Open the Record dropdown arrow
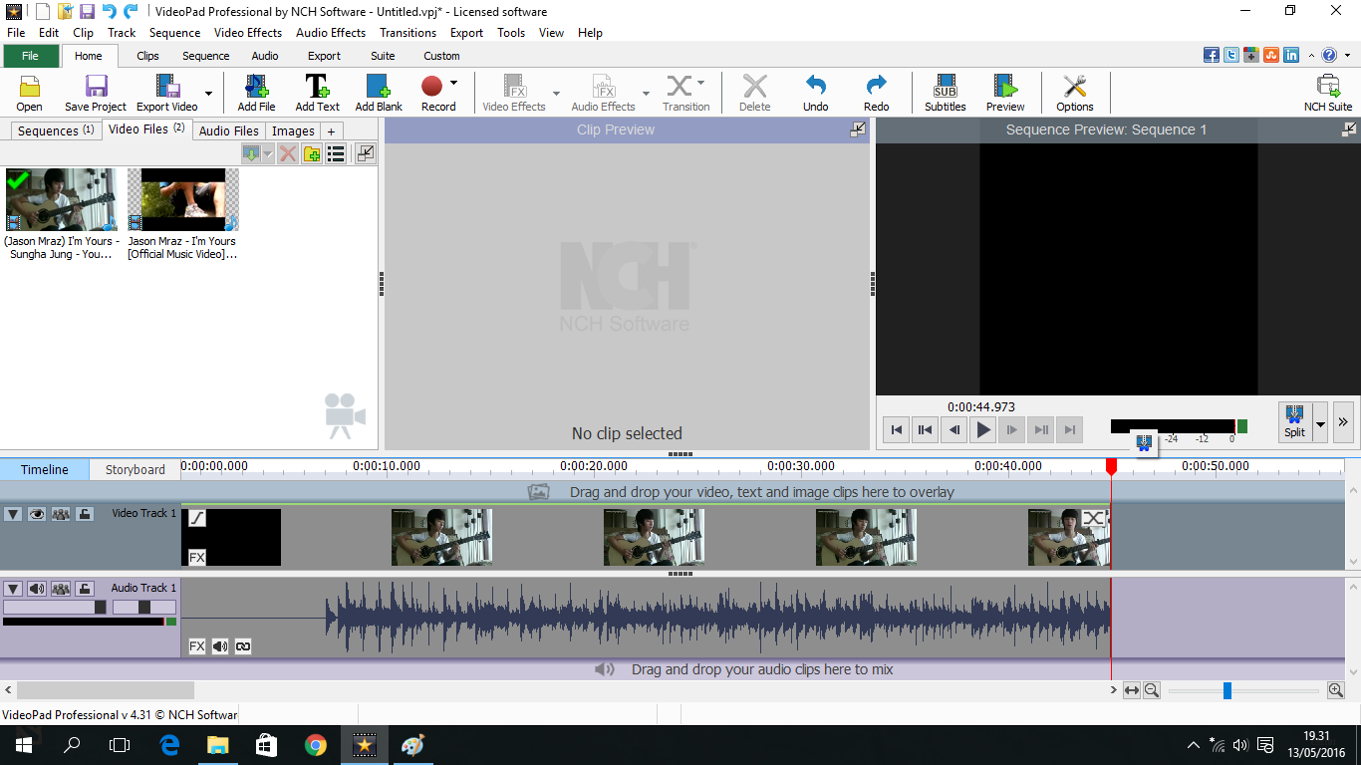 tap(453, 83)
